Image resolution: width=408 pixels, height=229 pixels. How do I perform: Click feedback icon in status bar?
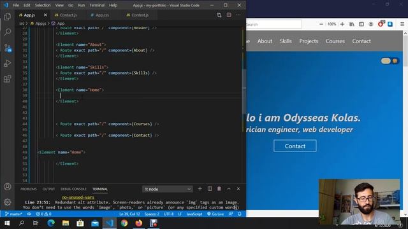coord(231,214)
